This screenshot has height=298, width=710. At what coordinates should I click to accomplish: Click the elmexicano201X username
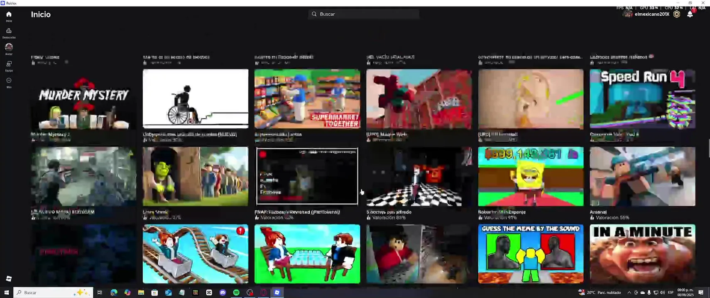652,14
